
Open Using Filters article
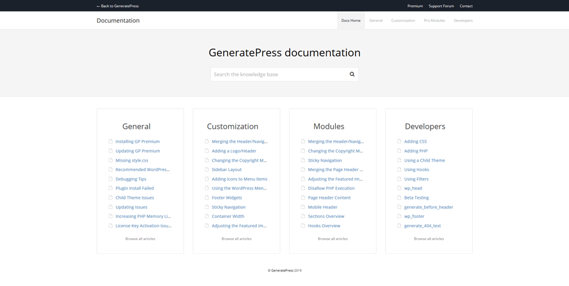point(416,179)
